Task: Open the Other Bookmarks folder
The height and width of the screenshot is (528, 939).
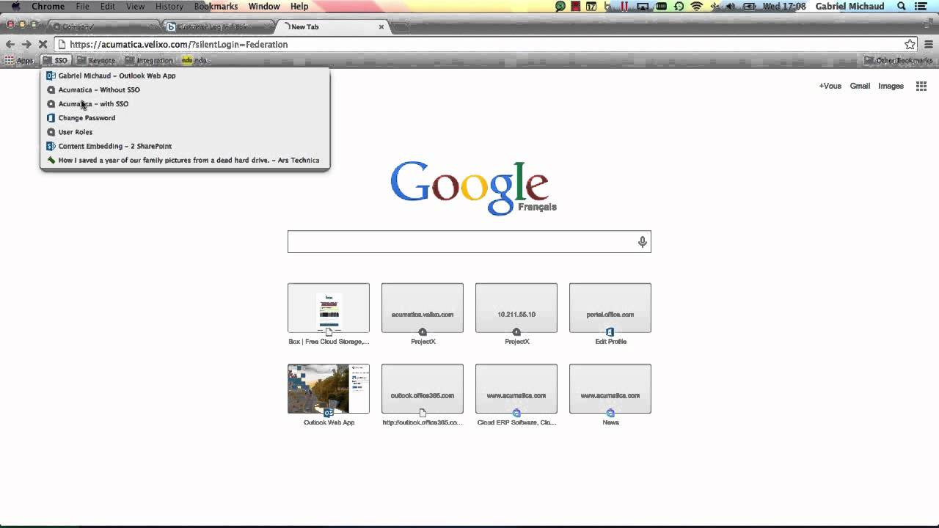Action: point(899,61)
